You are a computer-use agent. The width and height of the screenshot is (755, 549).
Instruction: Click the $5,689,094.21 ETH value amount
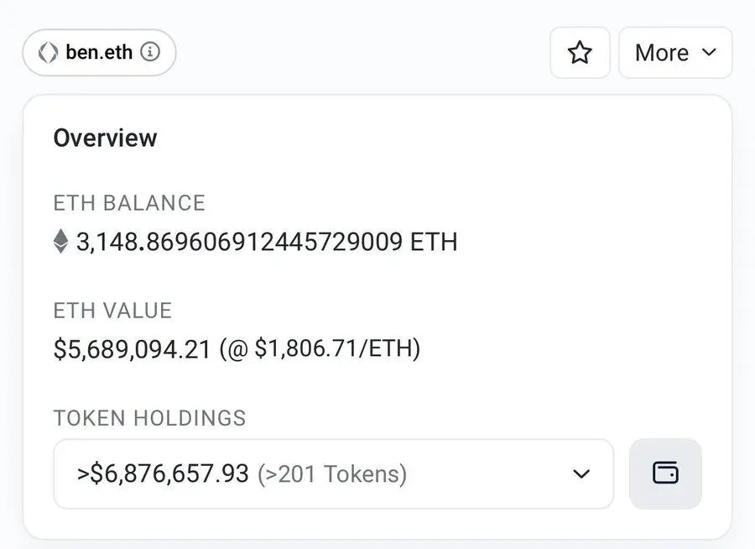[x=132, y=348]
